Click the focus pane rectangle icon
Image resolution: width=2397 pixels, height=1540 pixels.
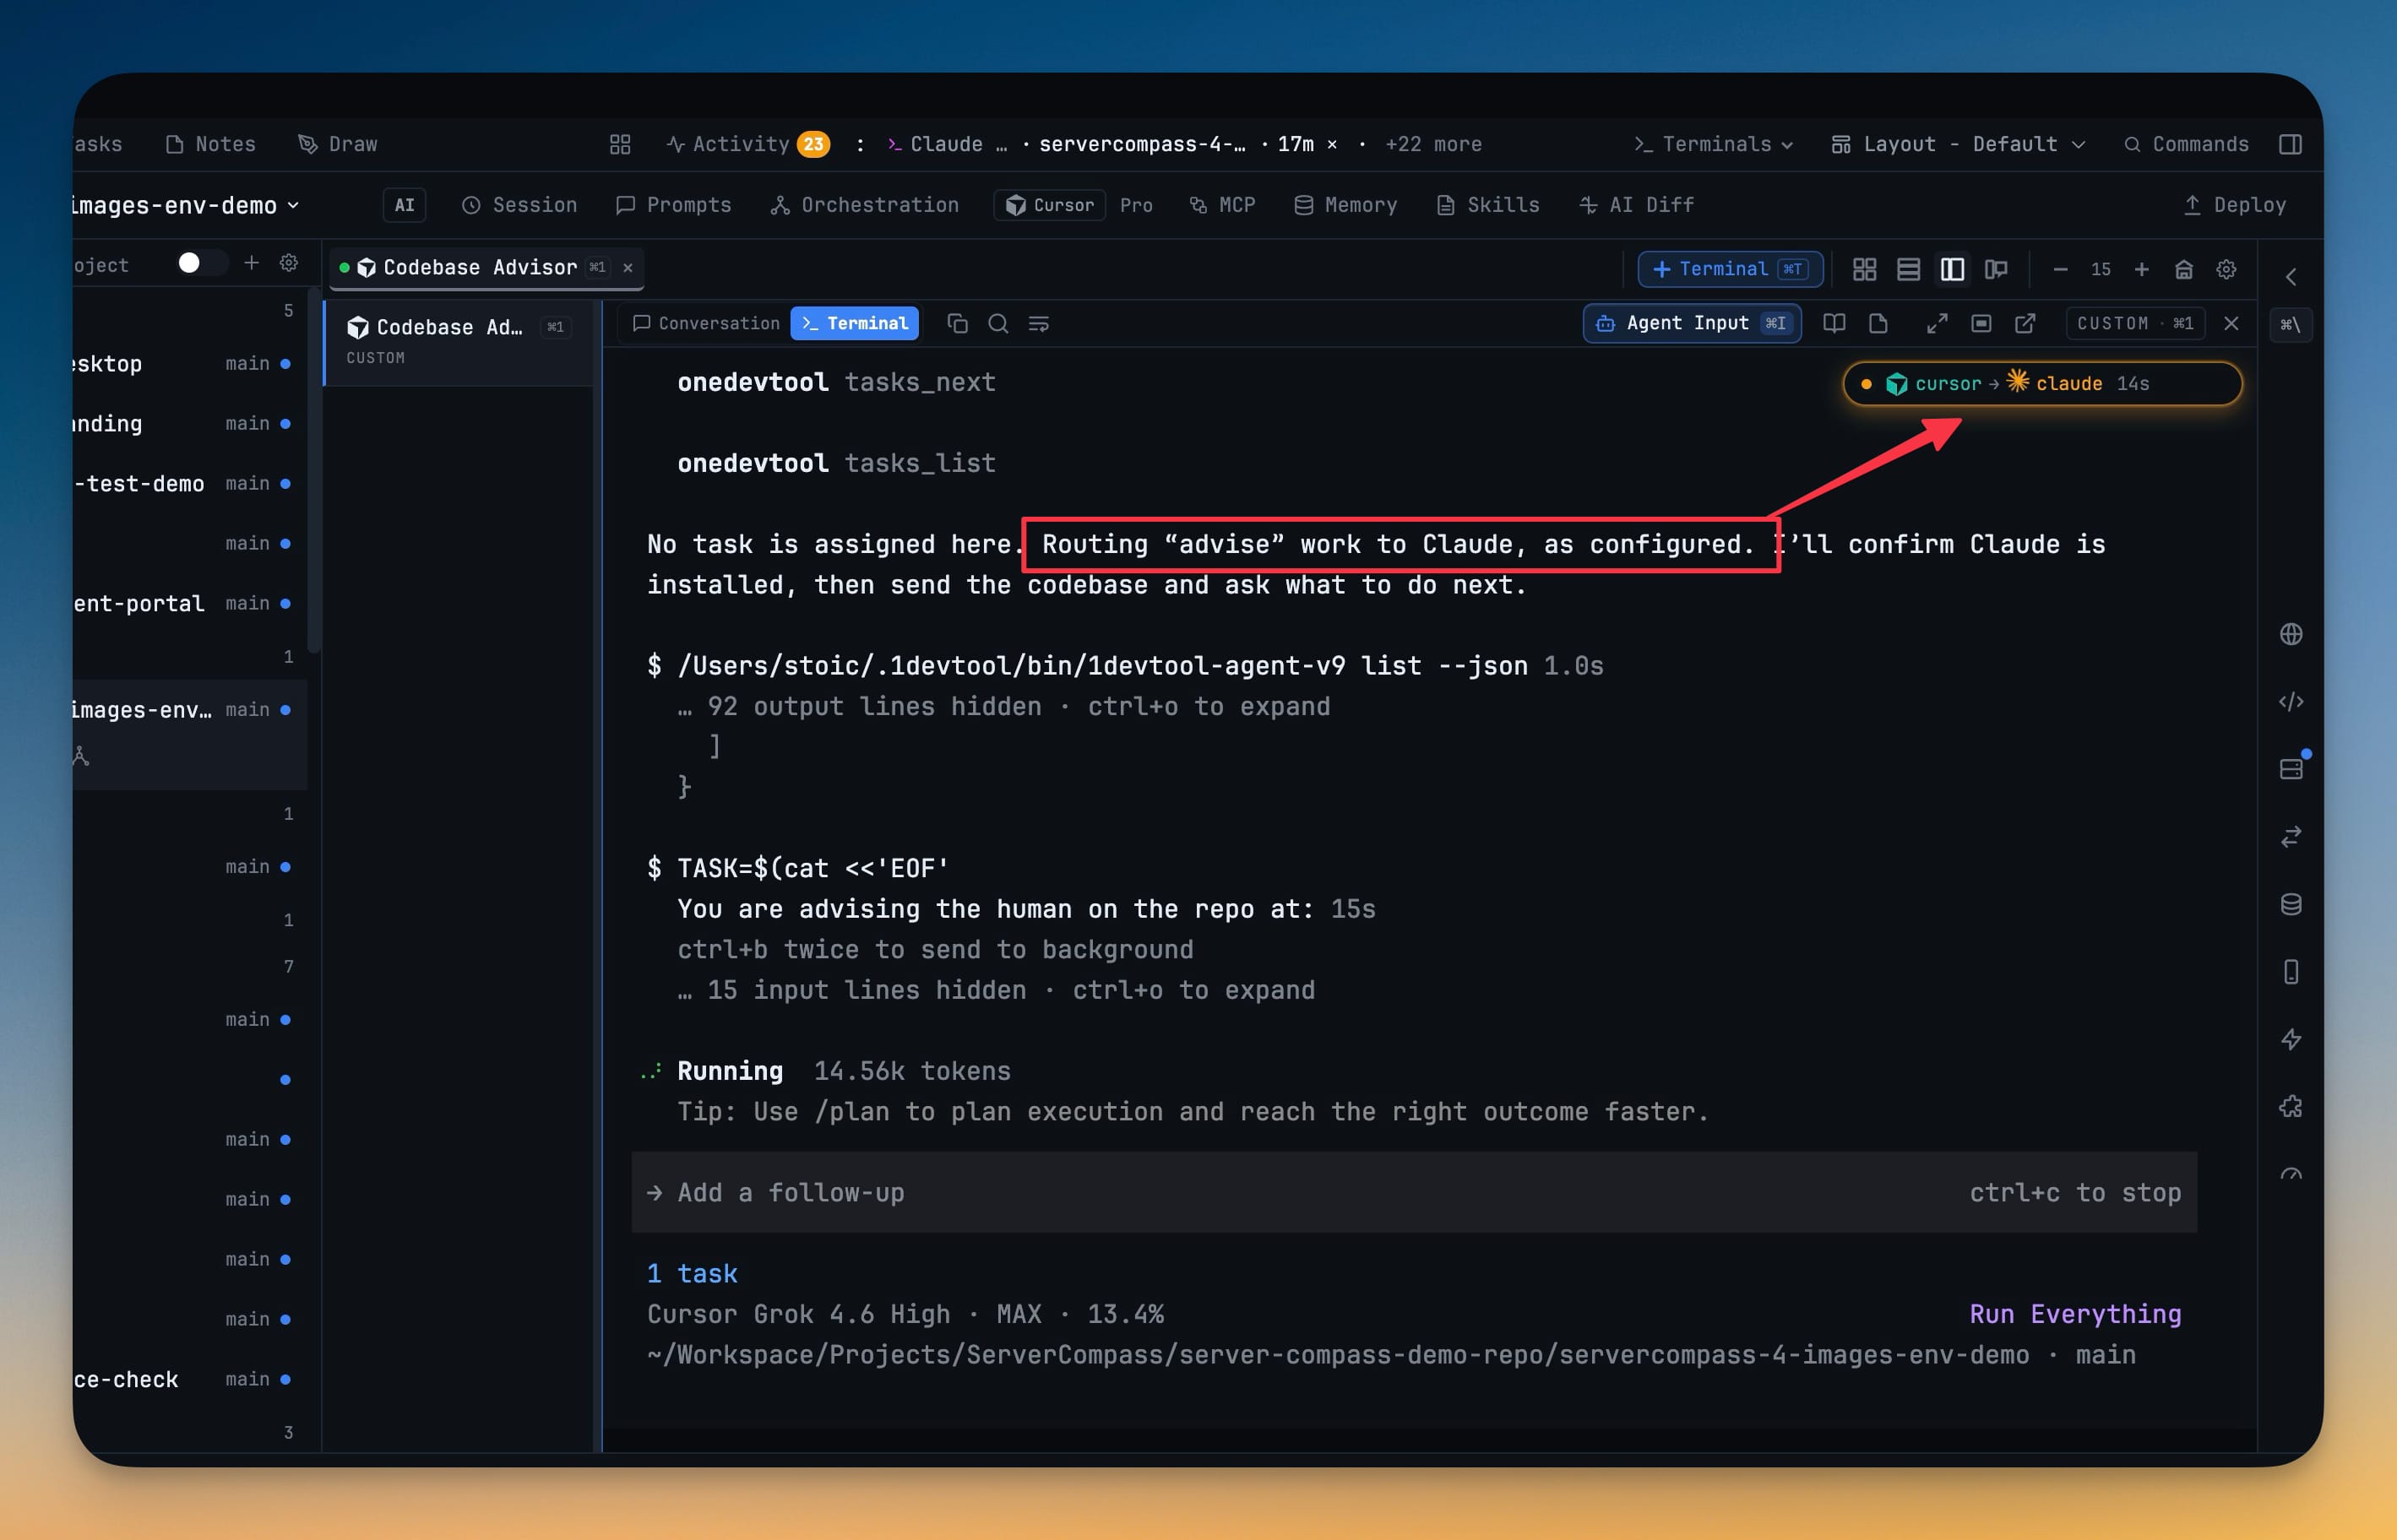(x=1981, y=323)
